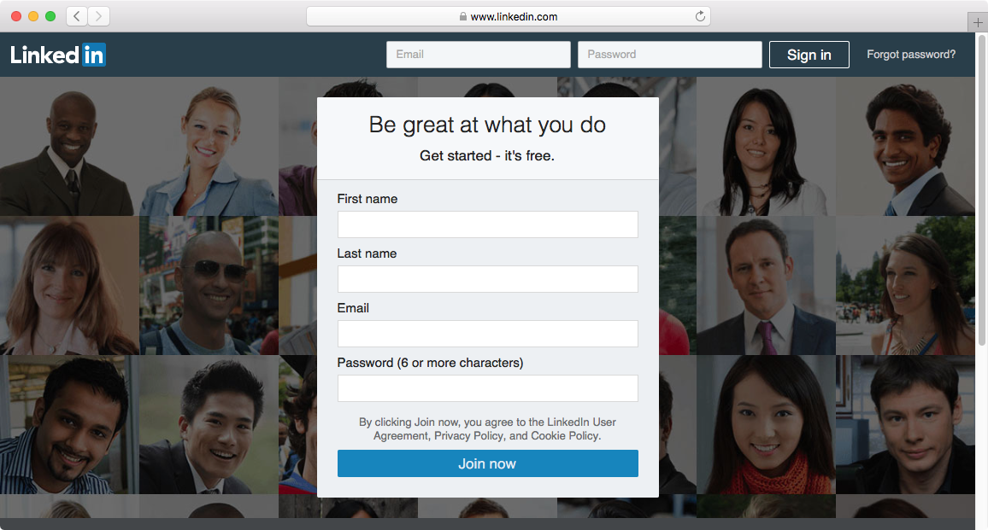Click the www.linkedin.com address bar
Screen dimensions: 988x530
(509, 16)
